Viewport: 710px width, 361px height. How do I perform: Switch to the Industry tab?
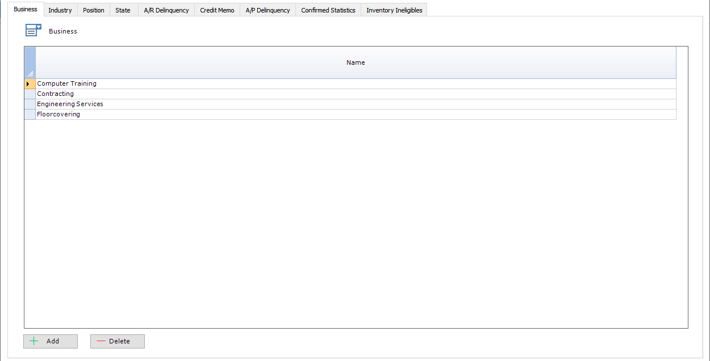[60, 10]
